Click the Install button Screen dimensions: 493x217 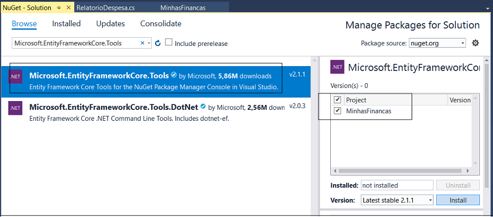(x=458, y=200)
